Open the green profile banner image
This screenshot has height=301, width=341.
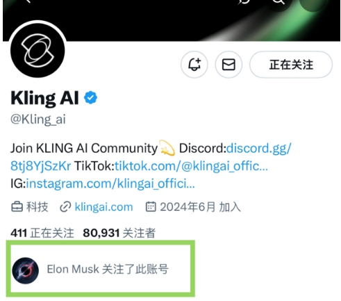[x=172, y=21]
